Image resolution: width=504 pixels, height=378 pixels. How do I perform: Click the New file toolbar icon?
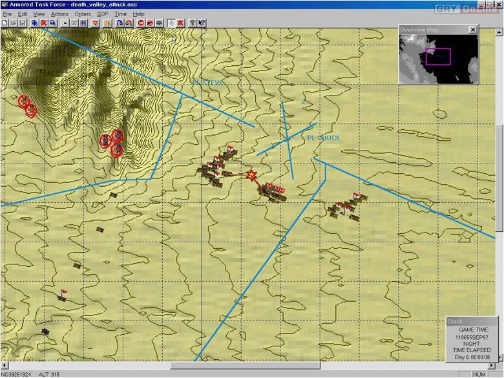(x=5, y=23)
